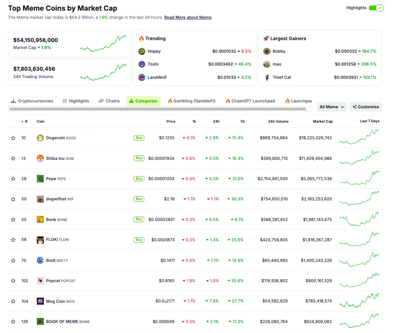Click the category tabs horizontal scrollbar
Viewport: 402px width, 333px height.
pos(158,109)
